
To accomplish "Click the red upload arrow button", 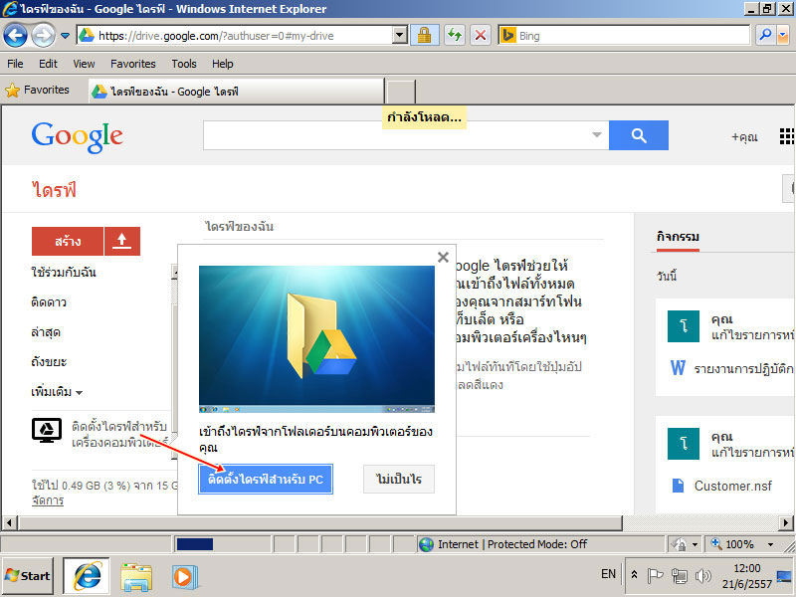I will [x=121, y=241].
